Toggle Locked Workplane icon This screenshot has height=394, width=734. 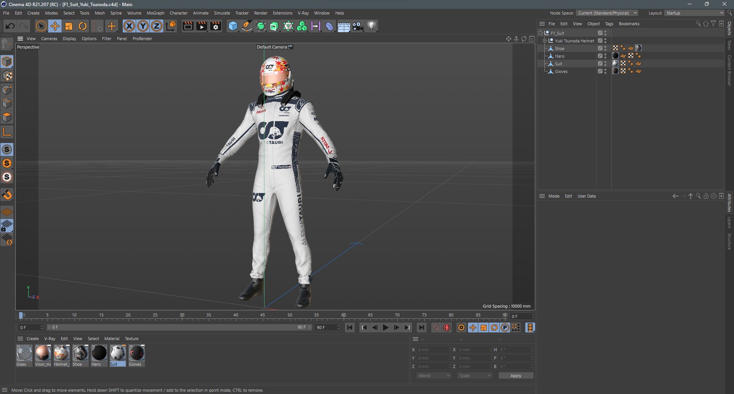7,226
